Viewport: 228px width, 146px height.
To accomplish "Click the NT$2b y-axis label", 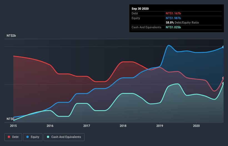I will point(11,36).
